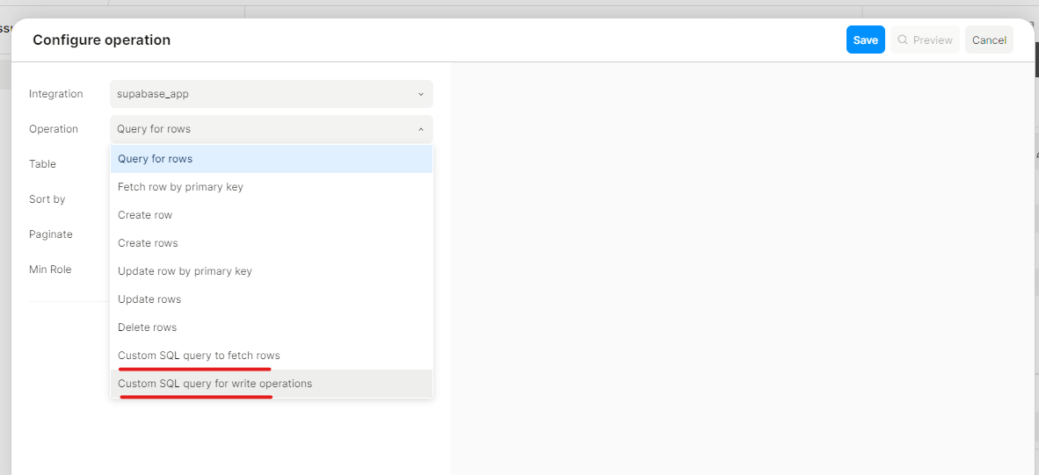Click the Preview button
Image resolution: width=1039 pixels, height=475 pixels.
coord(925,40)
